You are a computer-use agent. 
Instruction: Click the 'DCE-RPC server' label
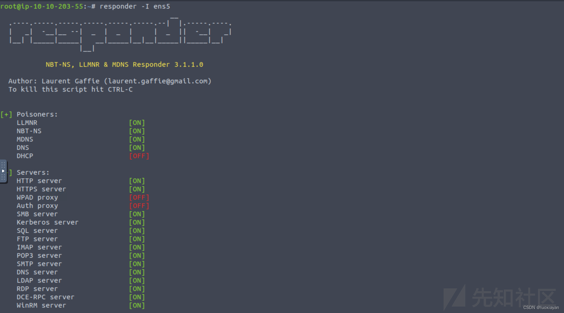(x=45, y=297)
